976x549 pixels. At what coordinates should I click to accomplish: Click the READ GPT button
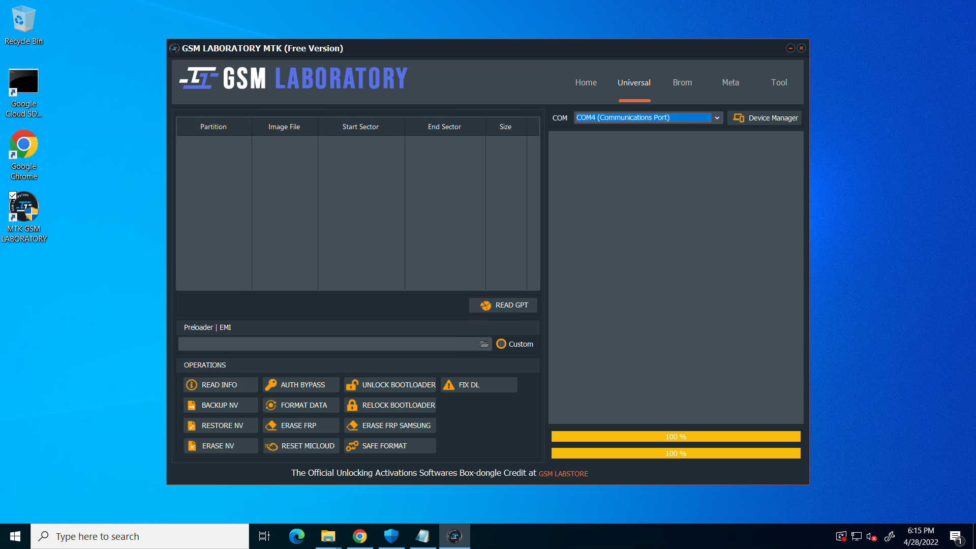tap(504, 305)
